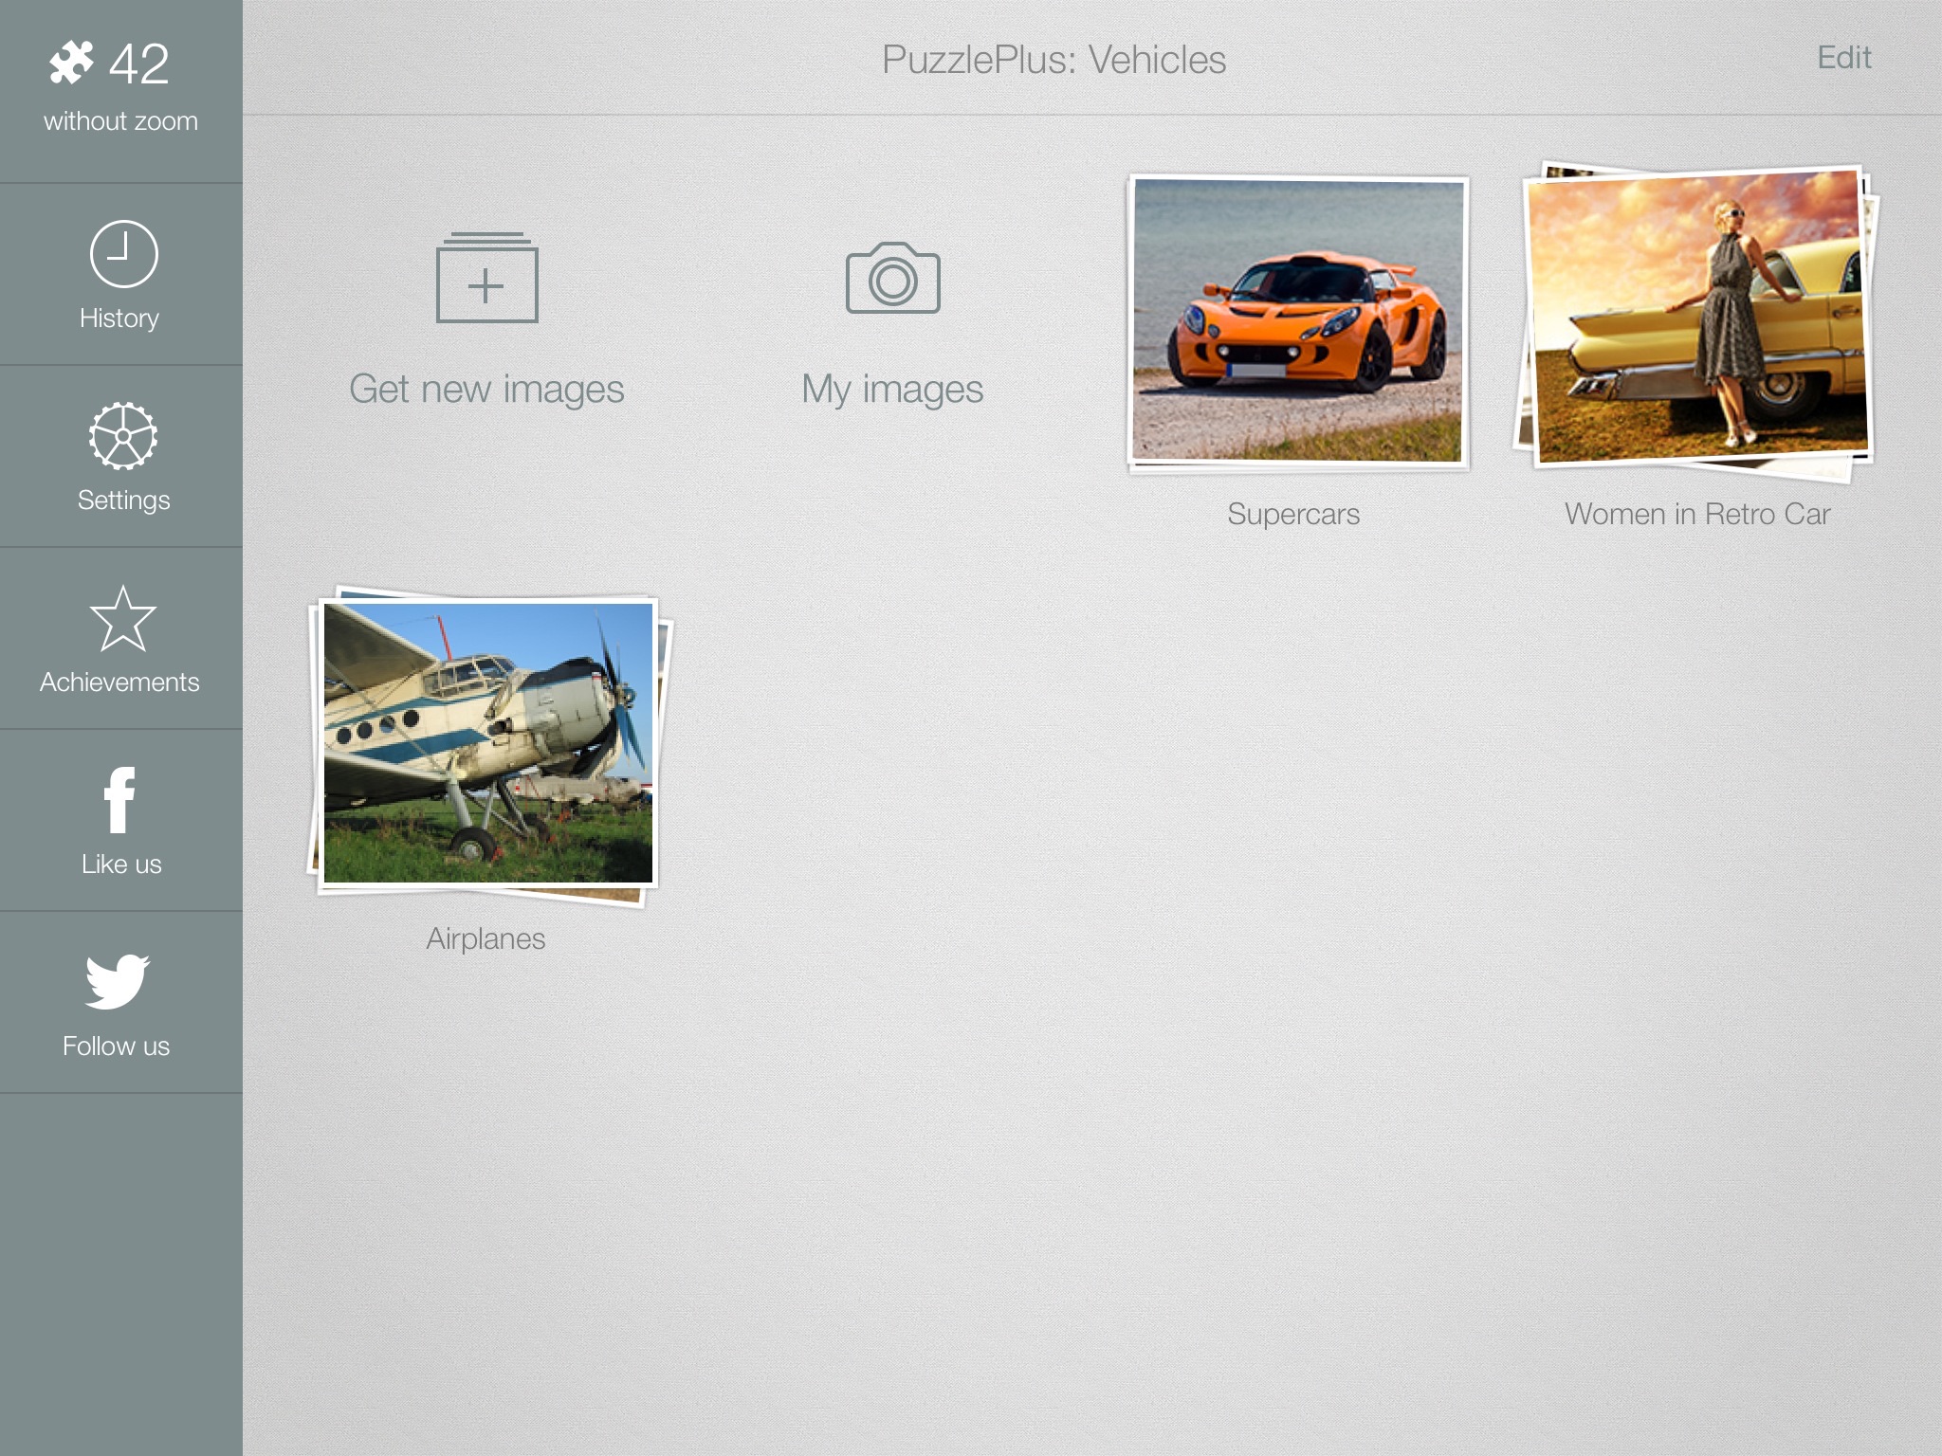
Task: View Achievements section
Action: coord(120,639)
